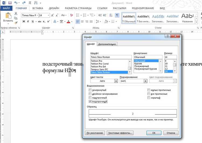Cut selection with scissors icon
This screenshot has height=143, width=202.
(16, 14)
